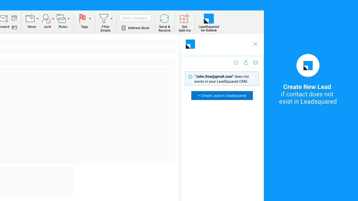Click the Find a Contact search field
The height and width of the screenshot is (201, 358).
[x=135, y=18]
